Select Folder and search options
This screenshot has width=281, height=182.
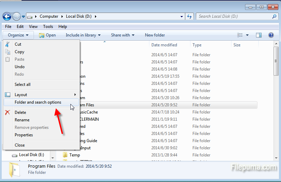38,102
